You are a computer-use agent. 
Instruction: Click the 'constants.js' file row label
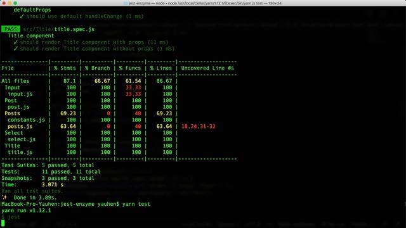(x=26, y=120)
